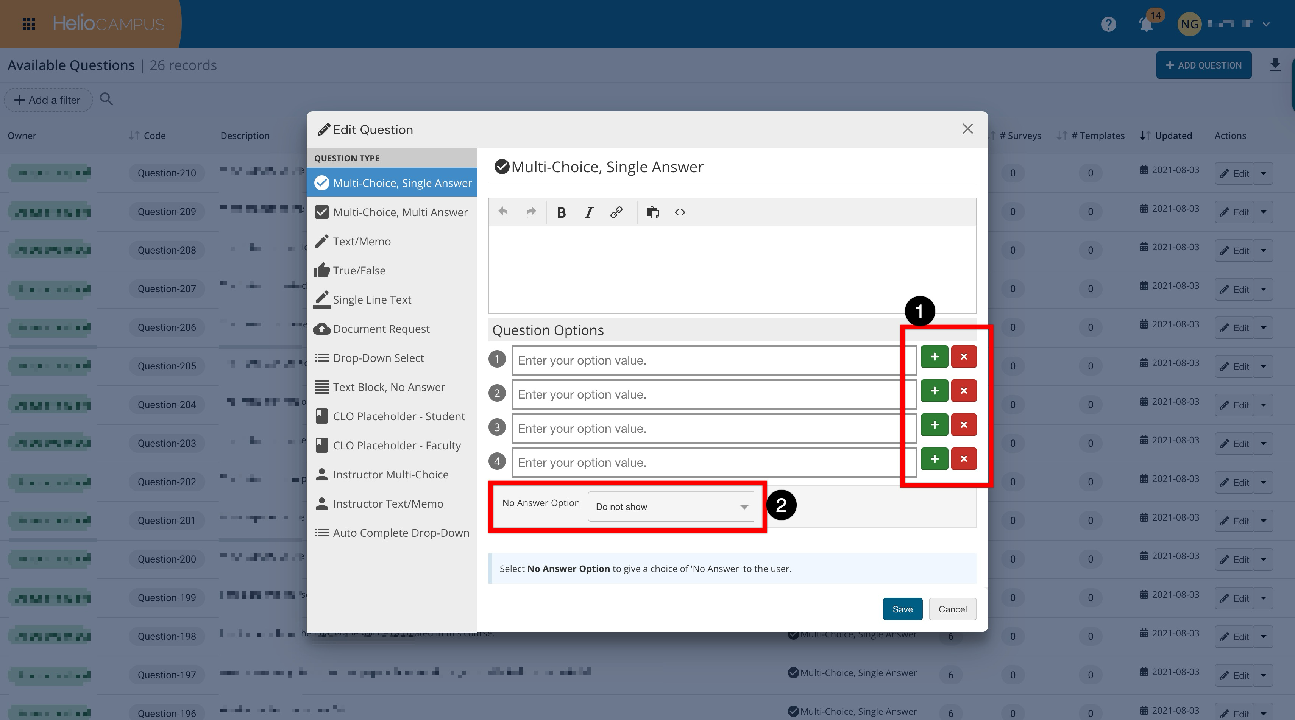Click the Save button
Image resolution: width=1295 pixels, height=720 pixels.
pyautogui.click(x=902, y=609)
